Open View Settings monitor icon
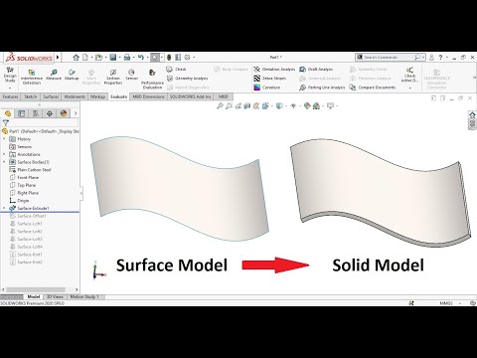 coord(331,106)
